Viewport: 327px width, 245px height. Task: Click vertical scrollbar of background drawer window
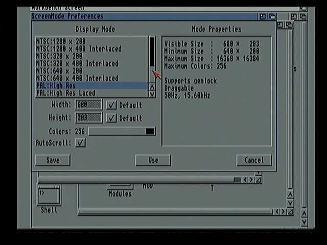click(x=290, y=109)
